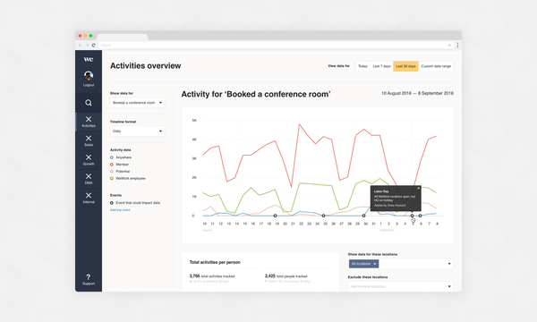This screenshot has width=537, height=322.
Task: Log out using Logout label
Action: tap(89, 85)
